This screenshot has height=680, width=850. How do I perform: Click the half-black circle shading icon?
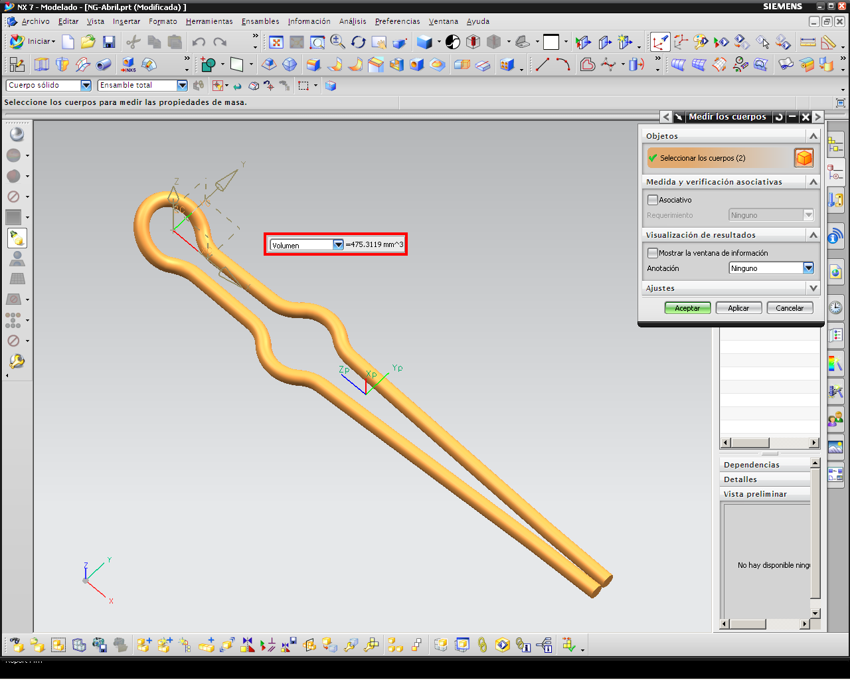click(x=453, y=42)
